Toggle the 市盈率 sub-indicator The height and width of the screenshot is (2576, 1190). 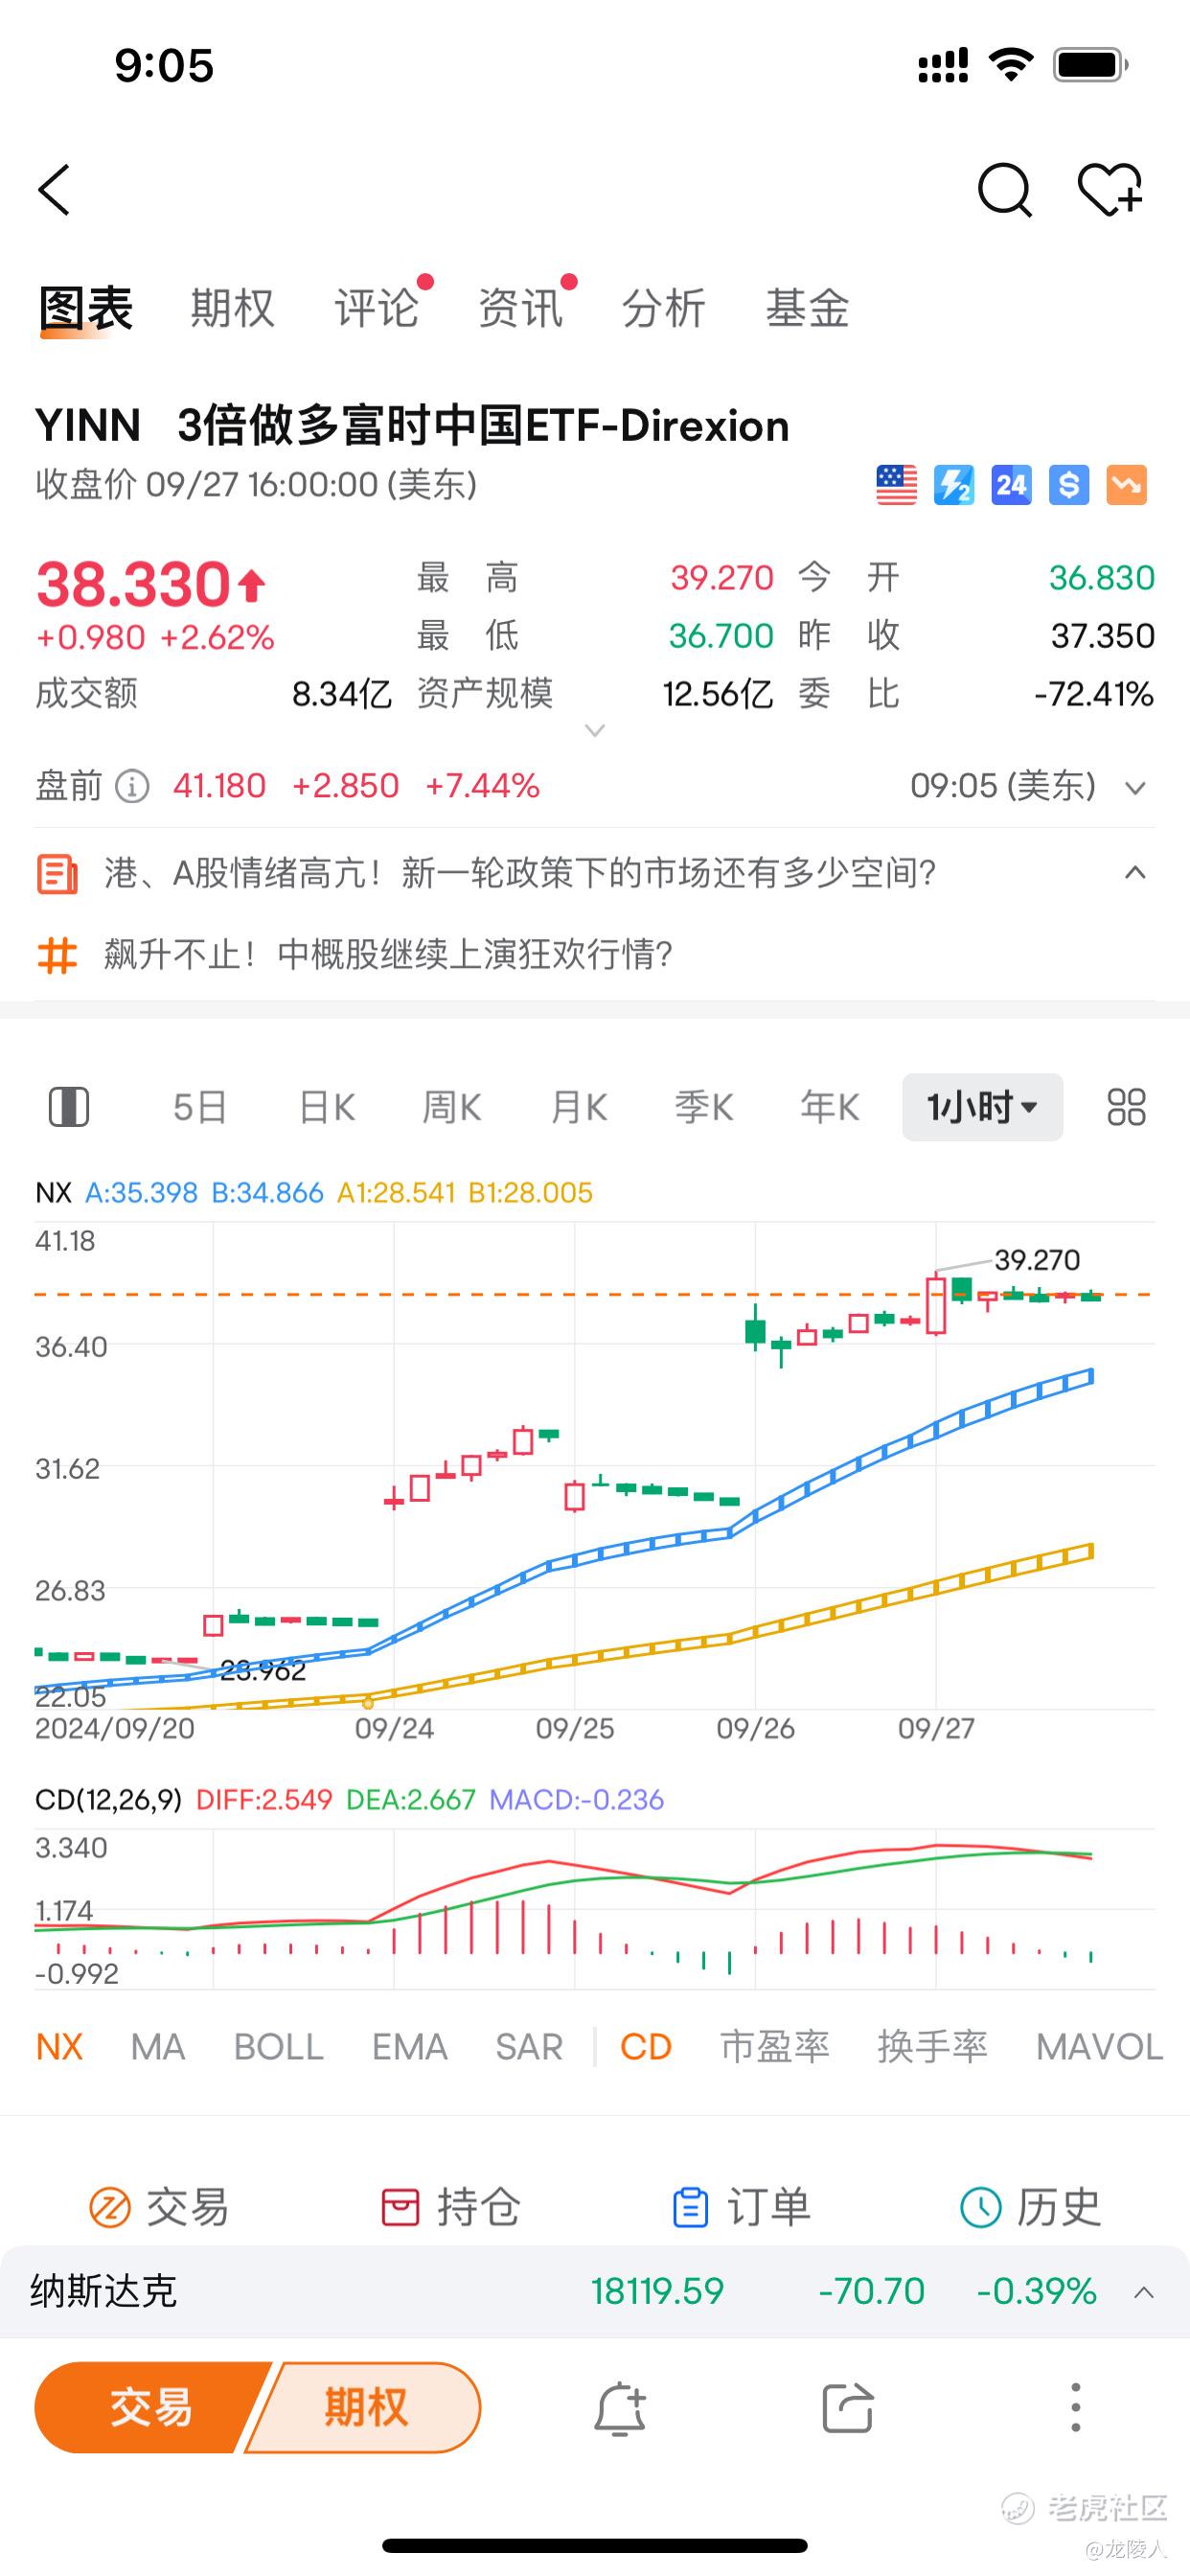(775, 2046)
